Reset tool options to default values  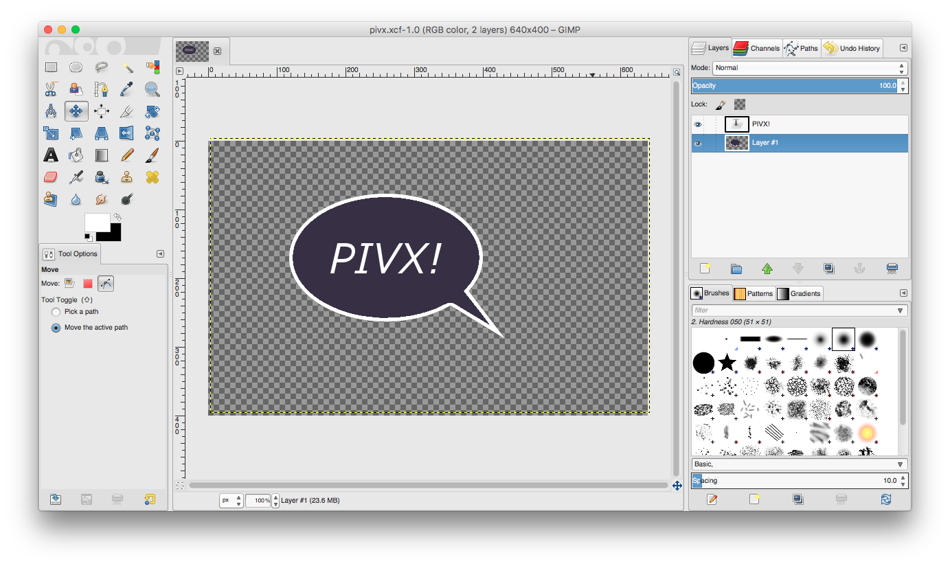click(149, 499)
